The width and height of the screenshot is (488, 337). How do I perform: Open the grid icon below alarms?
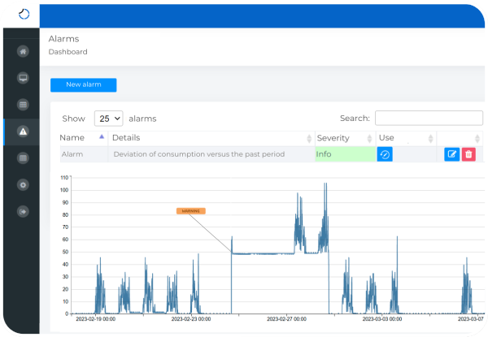coord(23,158)
